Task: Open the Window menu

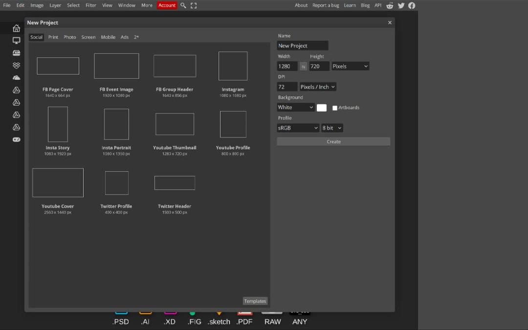Action: pyautogui.click(x=127, y=5)
